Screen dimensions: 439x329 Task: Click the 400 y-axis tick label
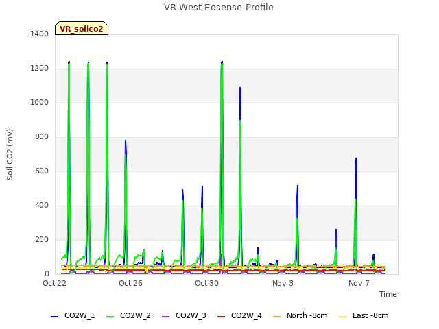(x=42, y=206)
